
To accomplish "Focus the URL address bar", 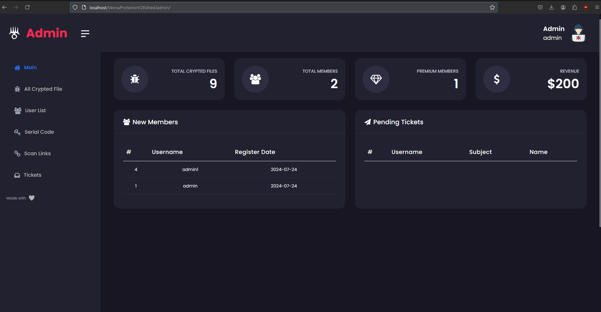I will pyautogui.click(x=283, y=7).
